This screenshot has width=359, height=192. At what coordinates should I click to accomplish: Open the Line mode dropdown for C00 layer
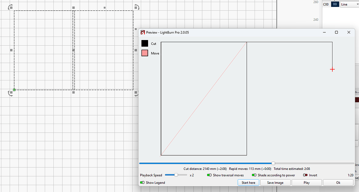pos(349,4)
